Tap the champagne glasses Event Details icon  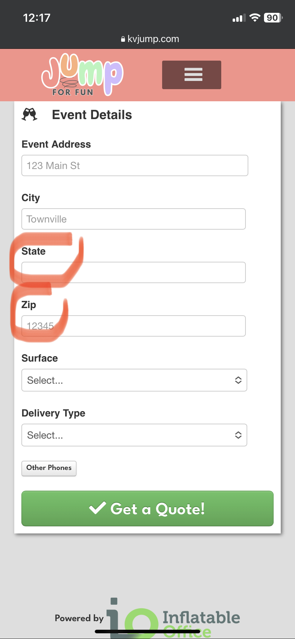click(30, 114)
